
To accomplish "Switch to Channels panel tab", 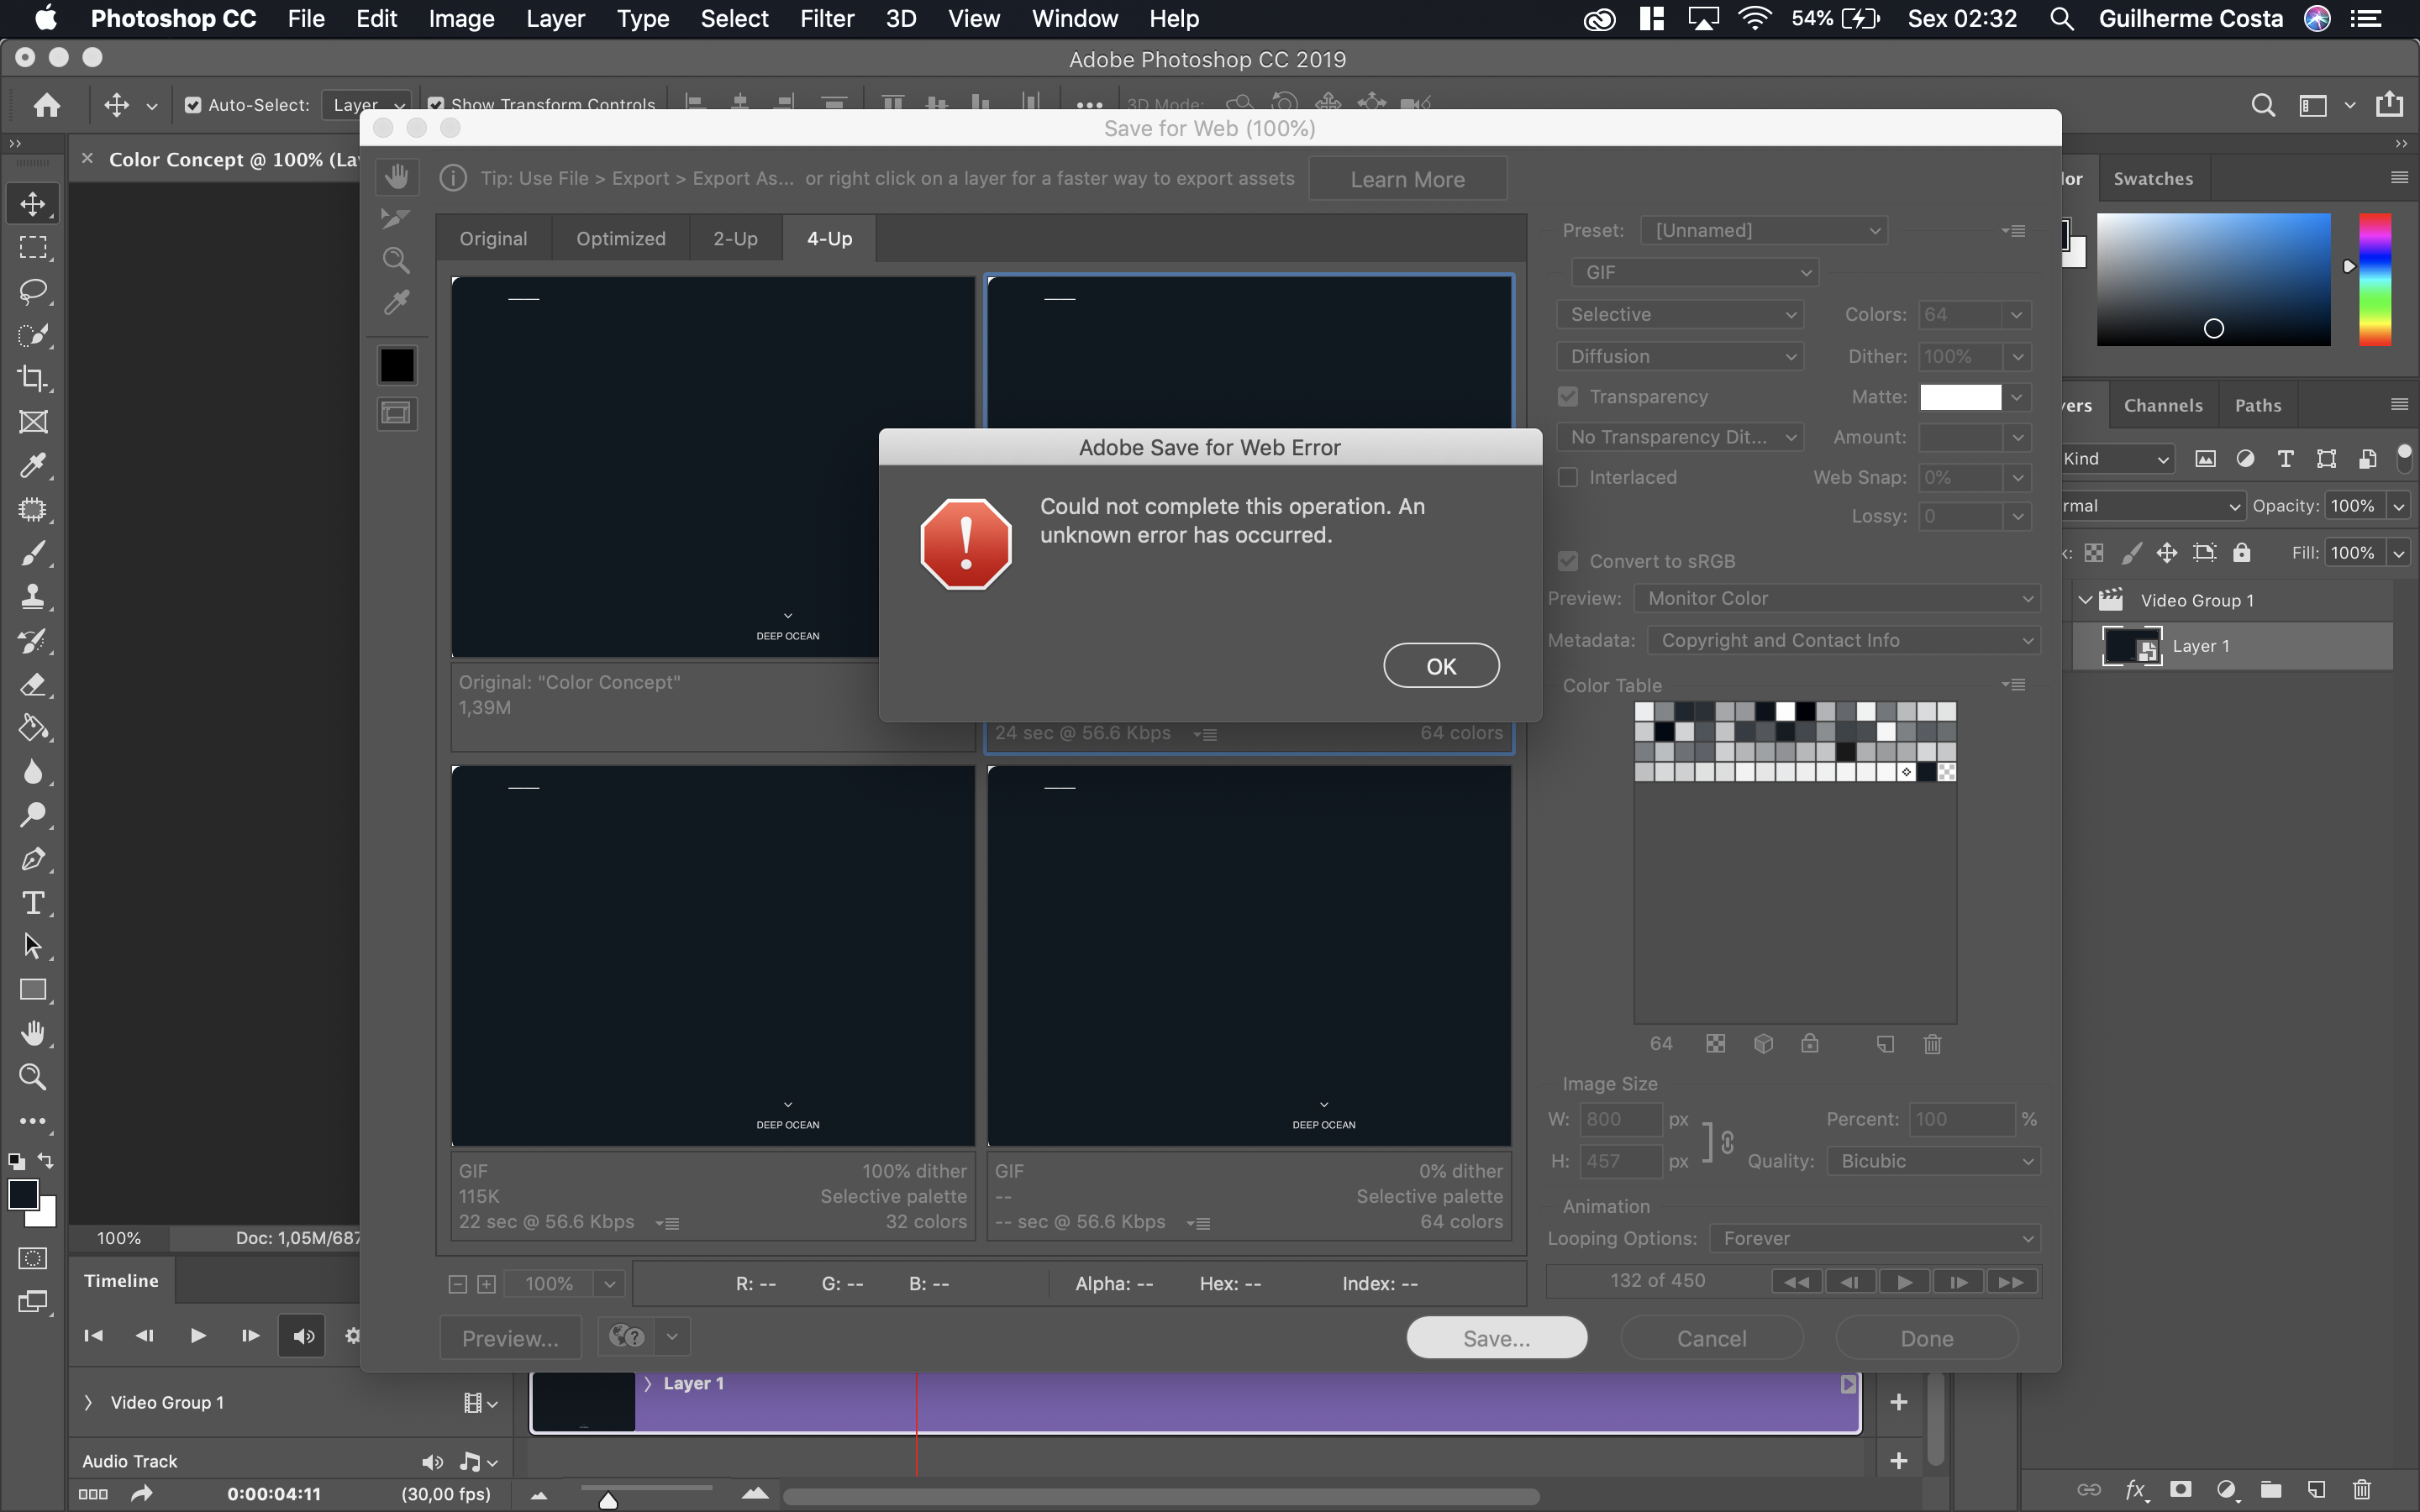I will tap(2163, 405).
